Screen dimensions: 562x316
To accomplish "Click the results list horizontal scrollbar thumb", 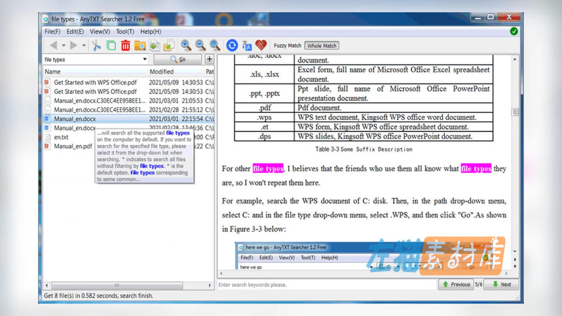I will (x=117, y=285).
